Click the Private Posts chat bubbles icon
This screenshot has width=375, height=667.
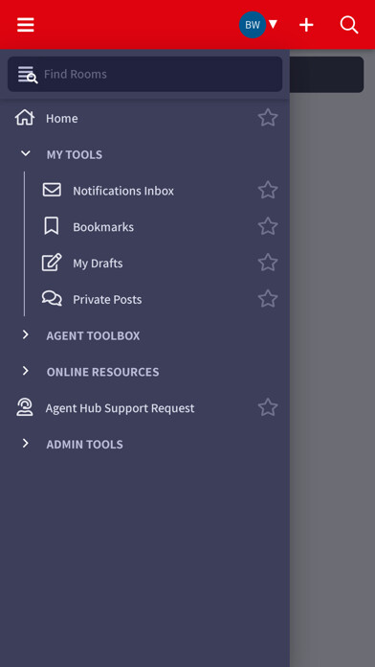(52, 298)
